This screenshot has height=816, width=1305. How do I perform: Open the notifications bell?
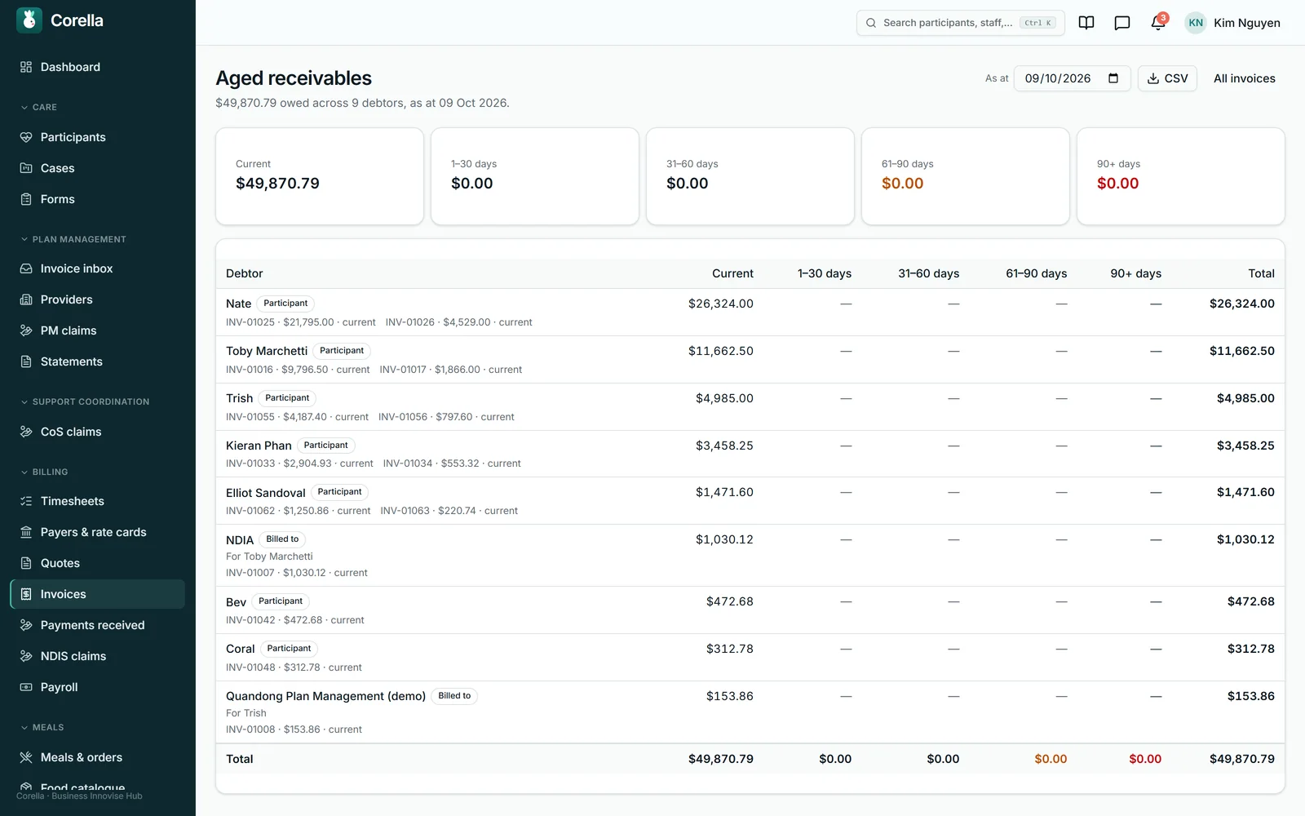tap(1158, 23)
